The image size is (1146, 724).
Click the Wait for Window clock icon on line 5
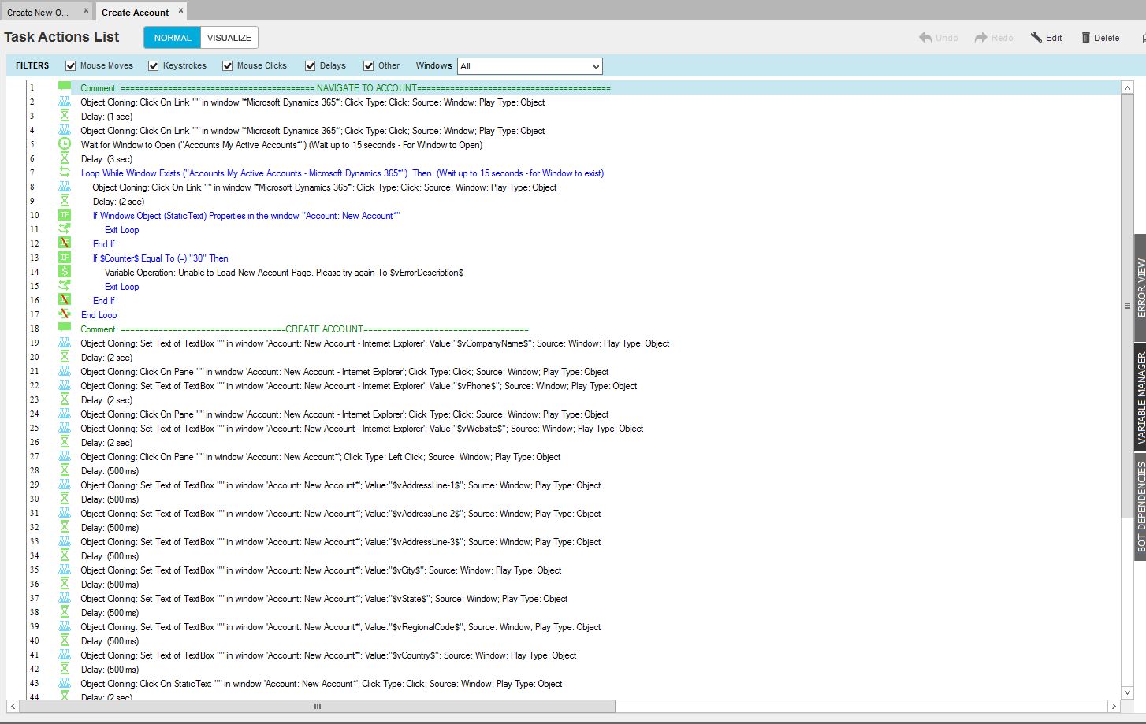coord(65,144)
